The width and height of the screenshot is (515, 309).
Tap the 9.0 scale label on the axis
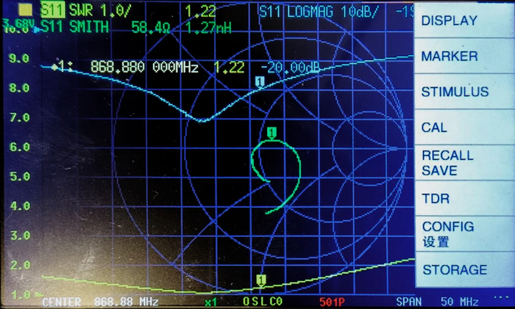(x=19, y=59)
